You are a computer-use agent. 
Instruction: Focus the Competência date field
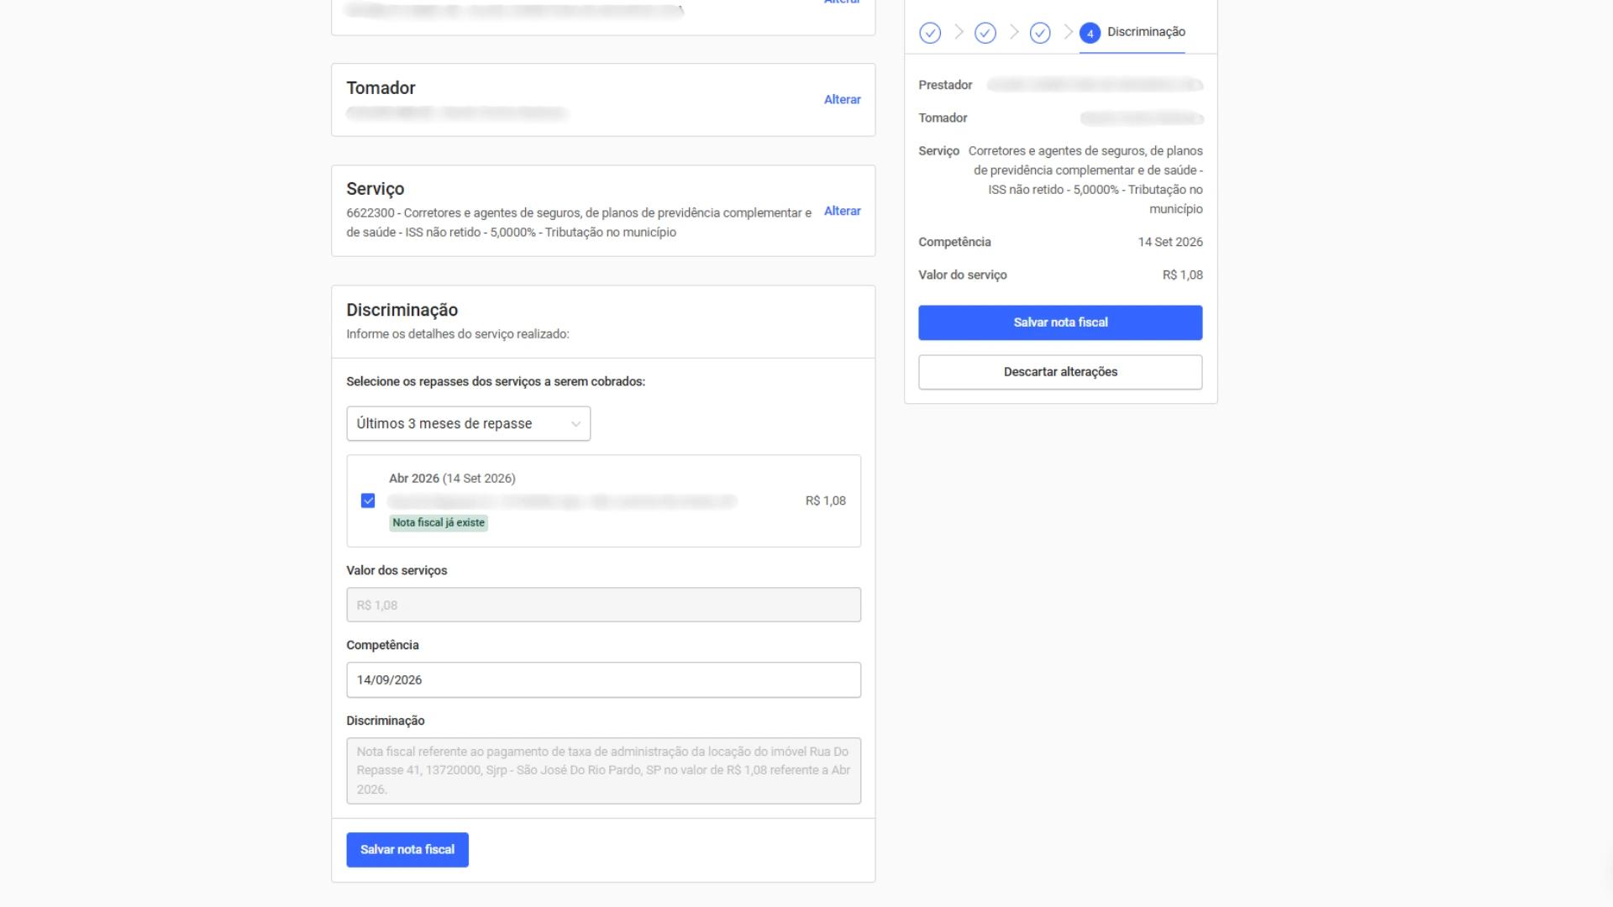[603, 679]
